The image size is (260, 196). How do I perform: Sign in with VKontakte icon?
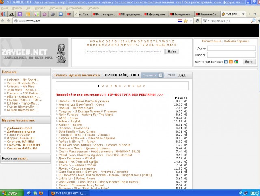coord(226,62)
